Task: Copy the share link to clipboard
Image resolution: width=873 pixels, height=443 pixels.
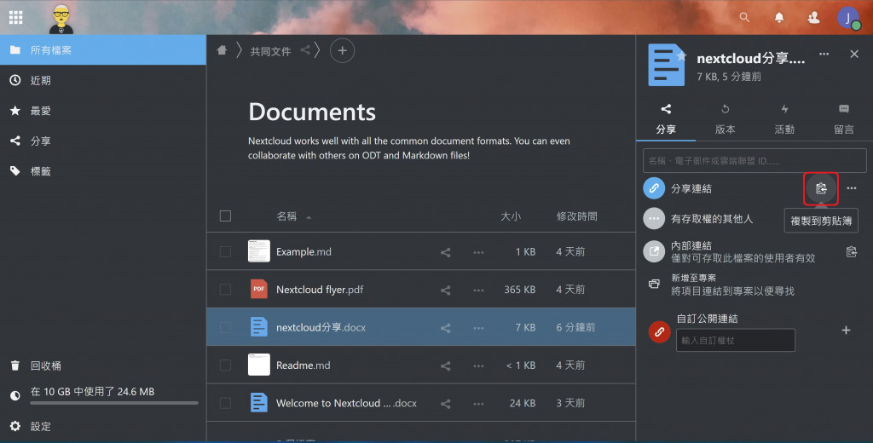Action: click(x=821, y=188)
